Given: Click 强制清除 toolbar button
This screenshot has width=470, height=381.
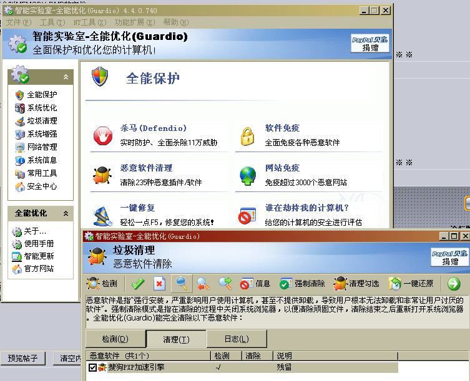Looking at the screenshot, I should pos(302,284).
